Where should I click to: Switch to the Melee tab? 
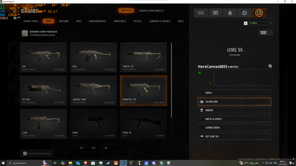[181, 21]
